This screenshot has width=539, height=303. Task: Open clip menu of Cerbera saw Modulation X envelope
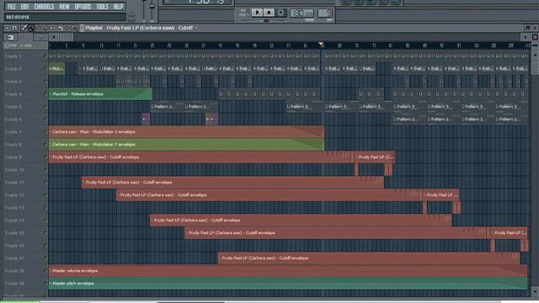click(51, 132)
